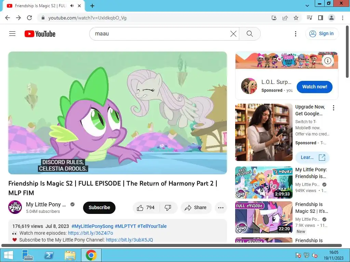Open Chrome profile avatar

click(x=332, y=18)
